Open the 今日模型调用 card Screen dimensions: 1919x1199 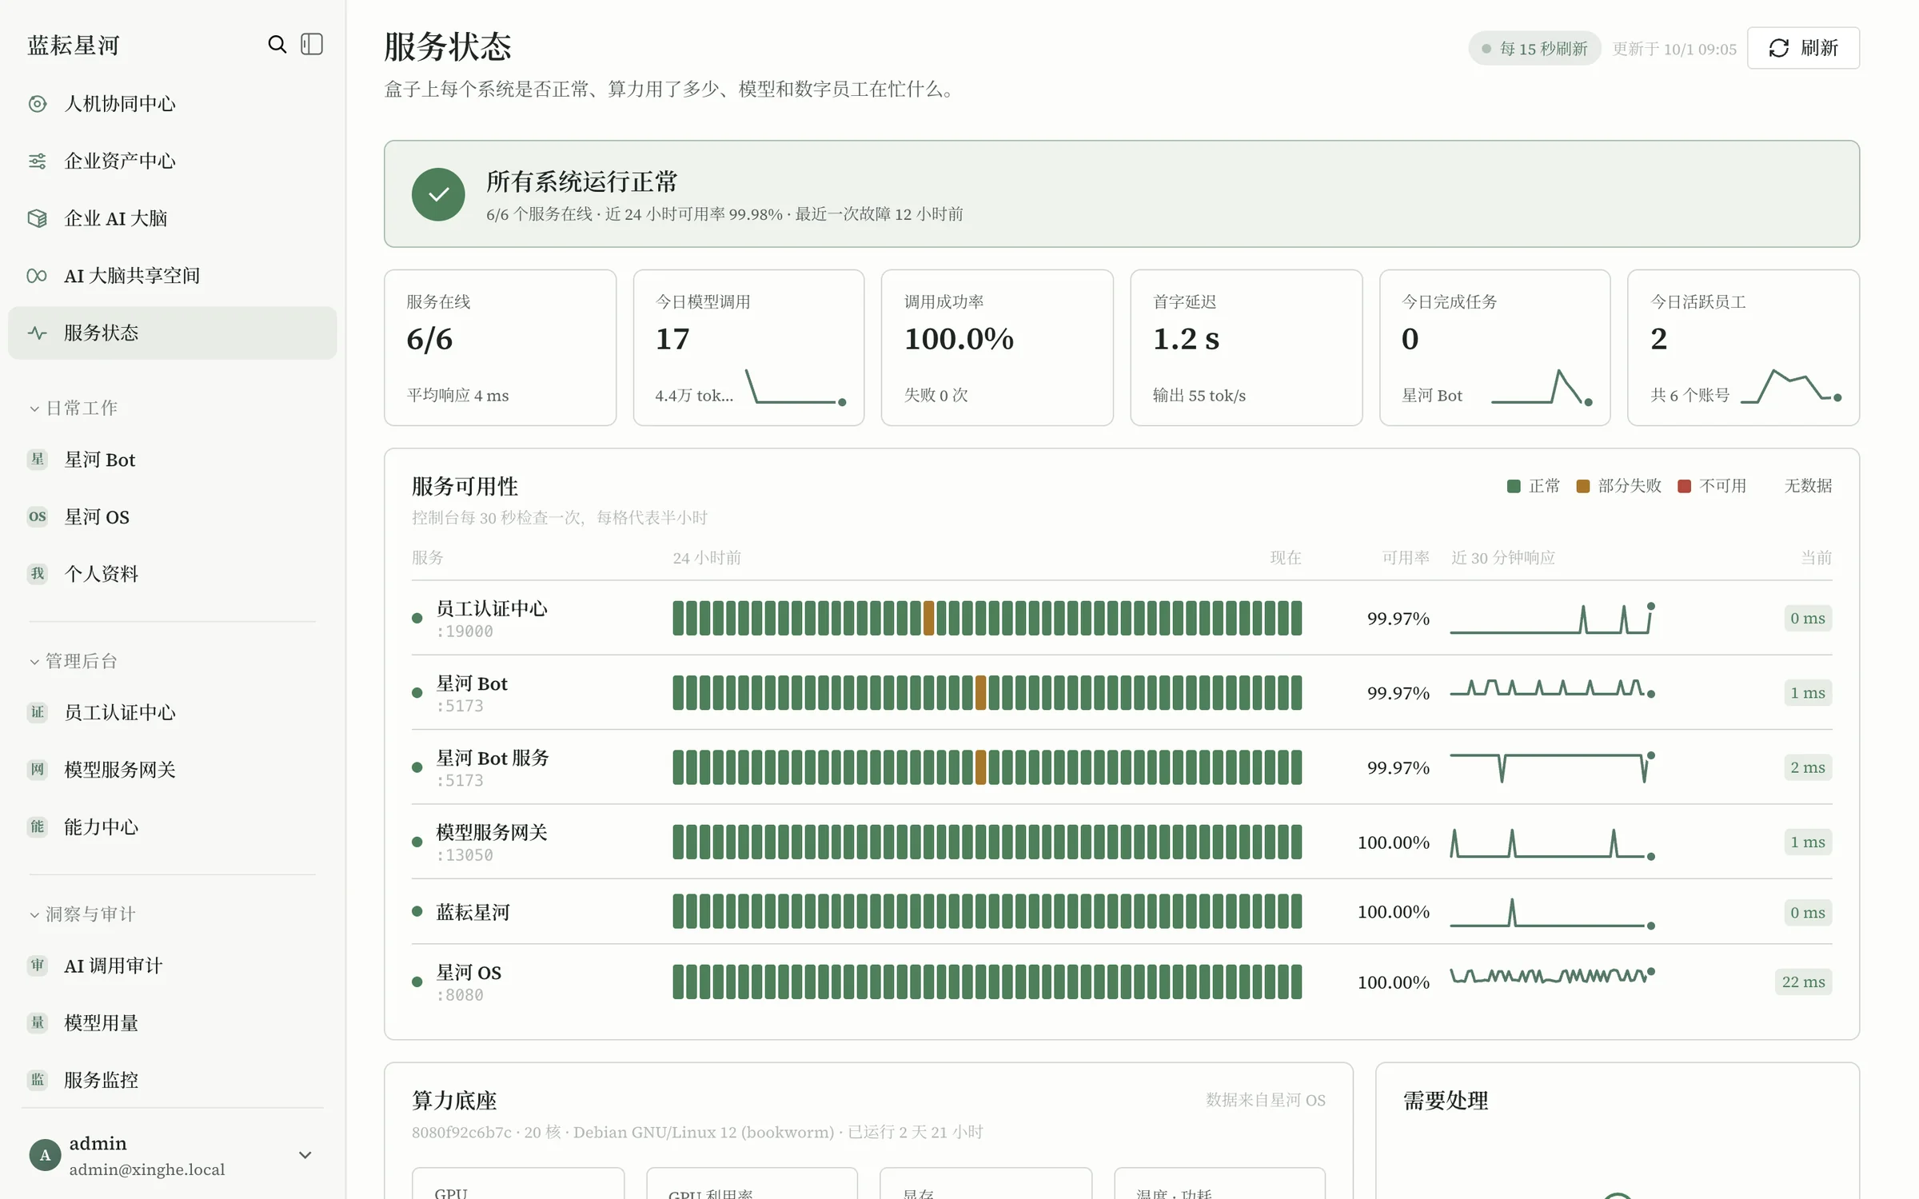click(x=748, y=348)
